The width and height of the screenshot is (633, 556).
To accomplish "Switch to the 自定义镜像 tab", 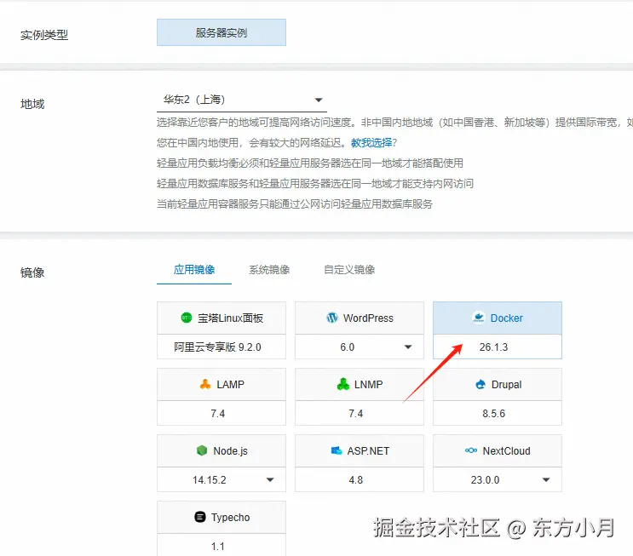I will [x=349, y=270].
